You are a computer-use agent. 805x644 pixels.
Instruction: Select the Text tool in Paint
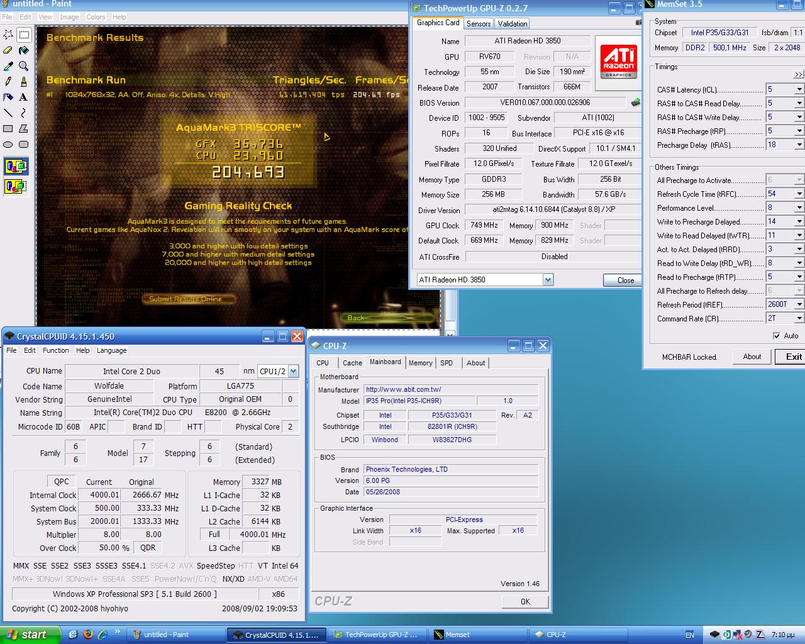24,97
